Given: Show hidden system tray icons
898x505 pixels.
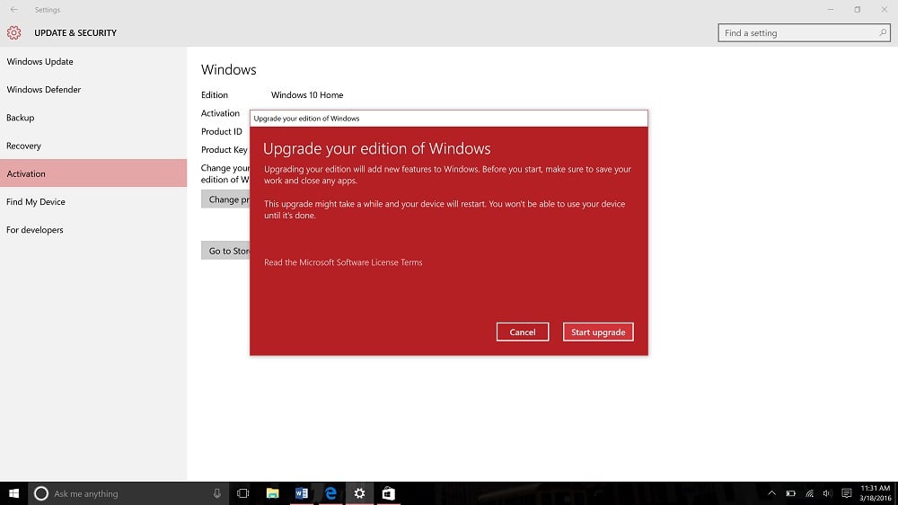Looking at the screenshot, I should 771,493.
